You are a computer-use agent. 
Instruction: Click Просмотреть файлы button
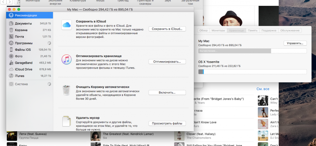coord(167,124)
